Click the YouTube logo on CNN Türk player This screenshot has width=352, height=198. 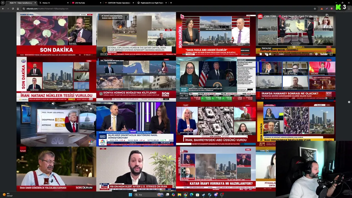coord(324,54)
